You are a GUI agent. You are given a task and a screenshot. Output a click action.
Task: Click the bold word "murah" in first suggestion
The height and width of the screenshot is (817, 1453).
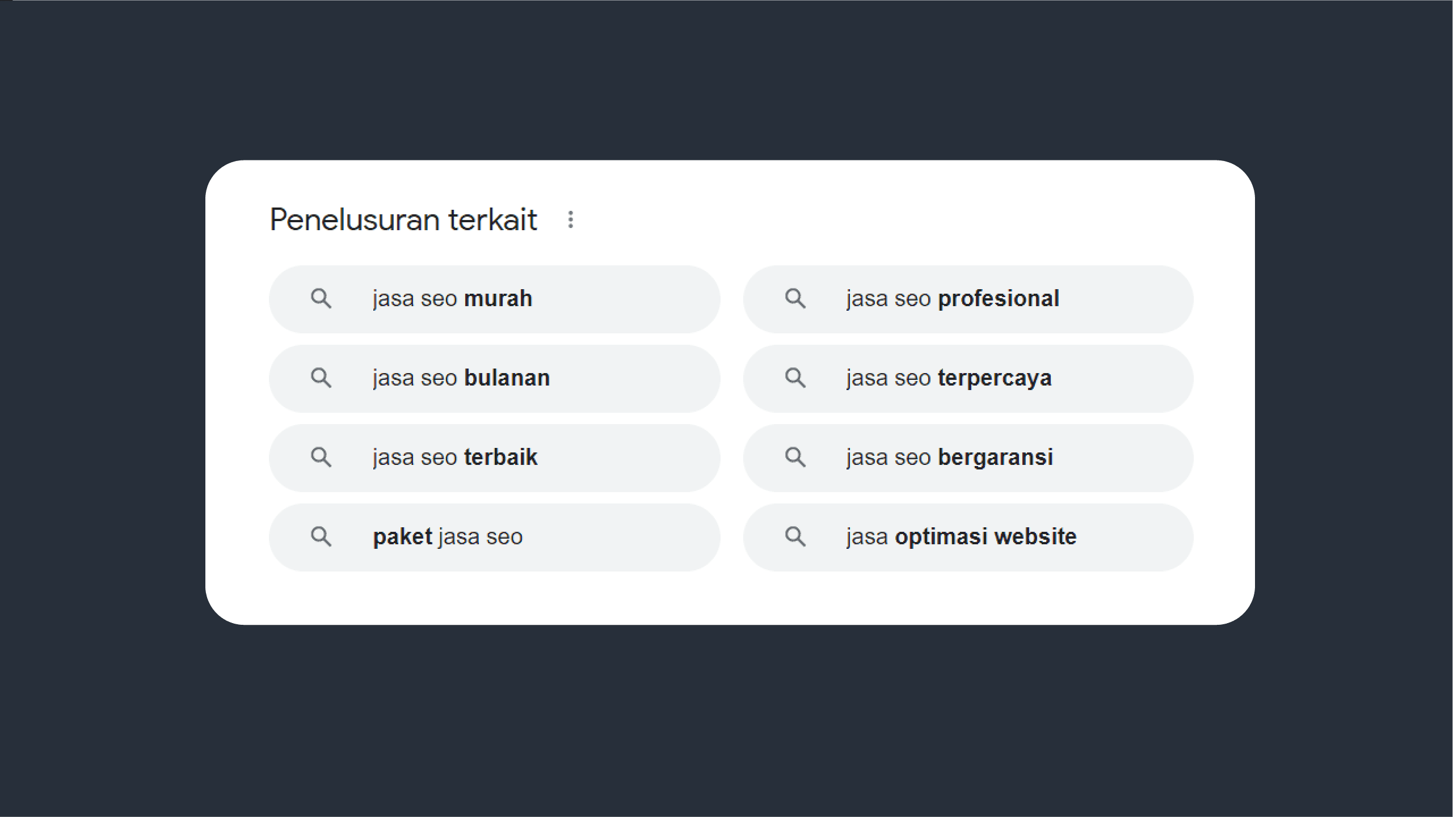pos(498,299)
